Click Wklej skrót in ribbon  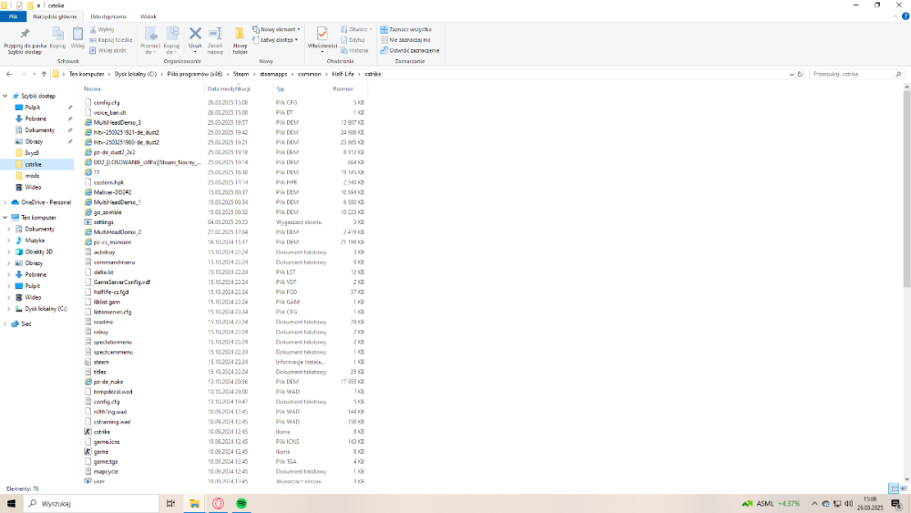click(108, 50)
